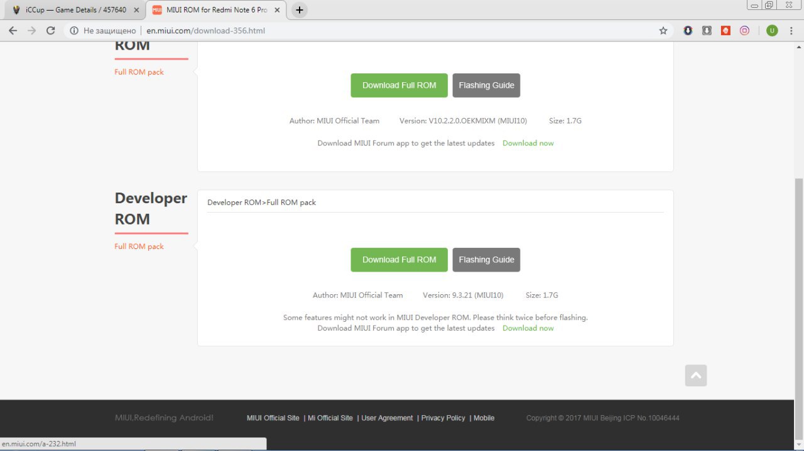Open a new browser tab
The height and width of the screenshot is (451, 804).
coord(300,10)
